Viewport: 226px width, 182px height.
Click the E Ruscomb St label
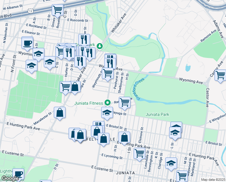tap(78, 20)
